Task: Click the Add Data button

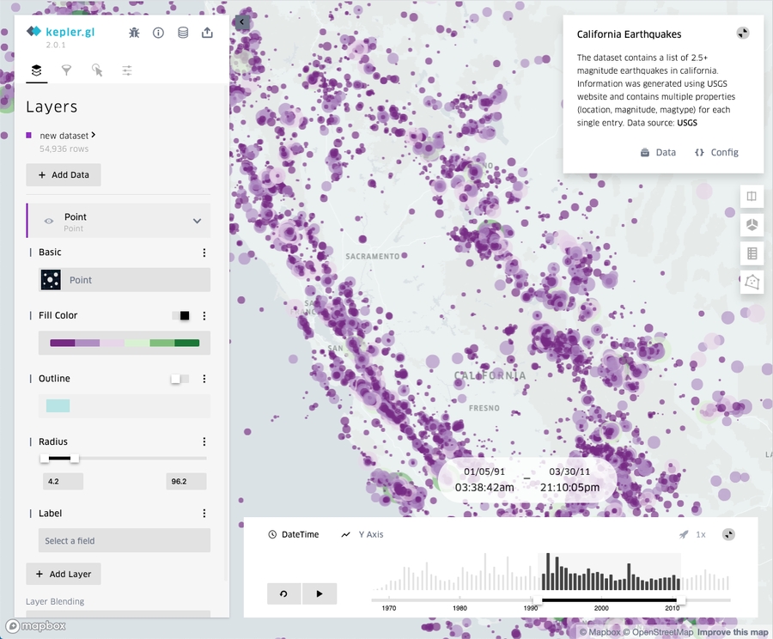Action: coord(64,175)
